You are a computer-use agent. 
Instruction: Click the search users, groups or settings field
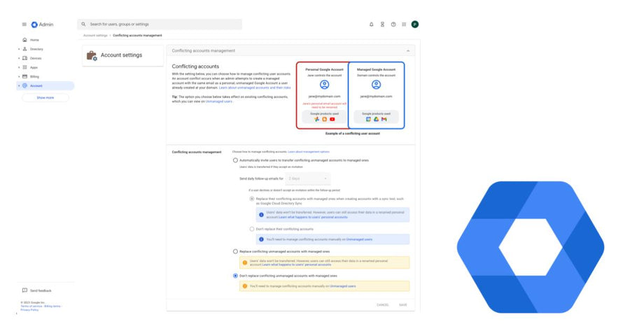[x=160, y=24]
